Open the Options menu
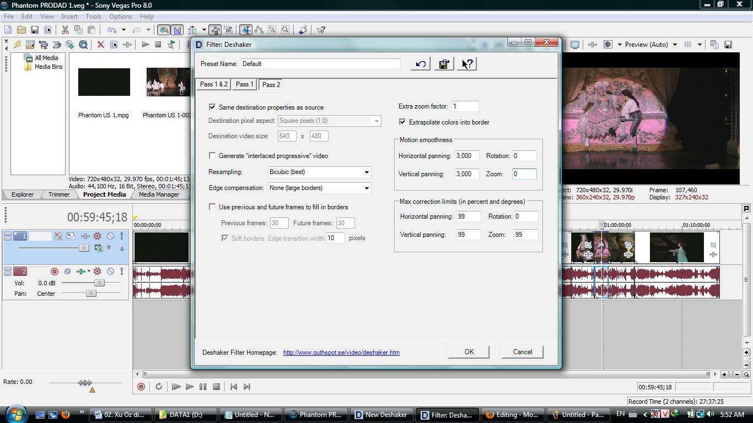The width and height of the screenshot is (753, 423). [120, 17]
